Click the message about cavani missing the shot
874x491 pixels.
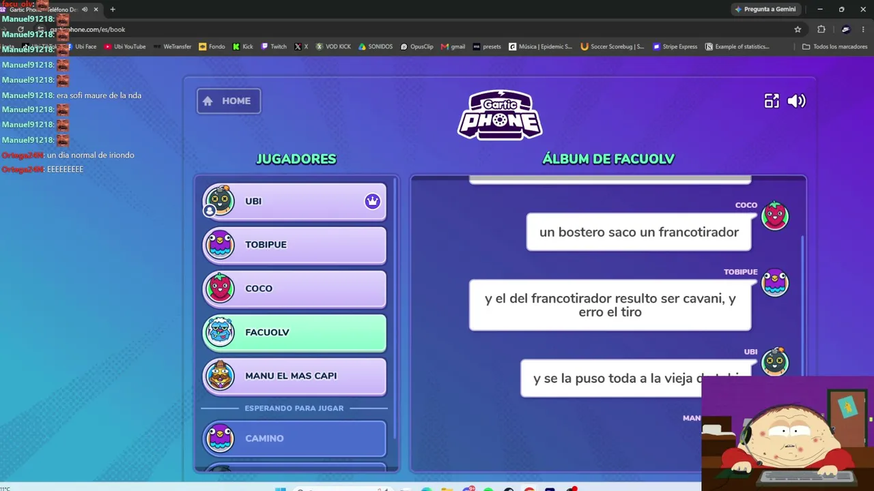click(x=610, y=305)
